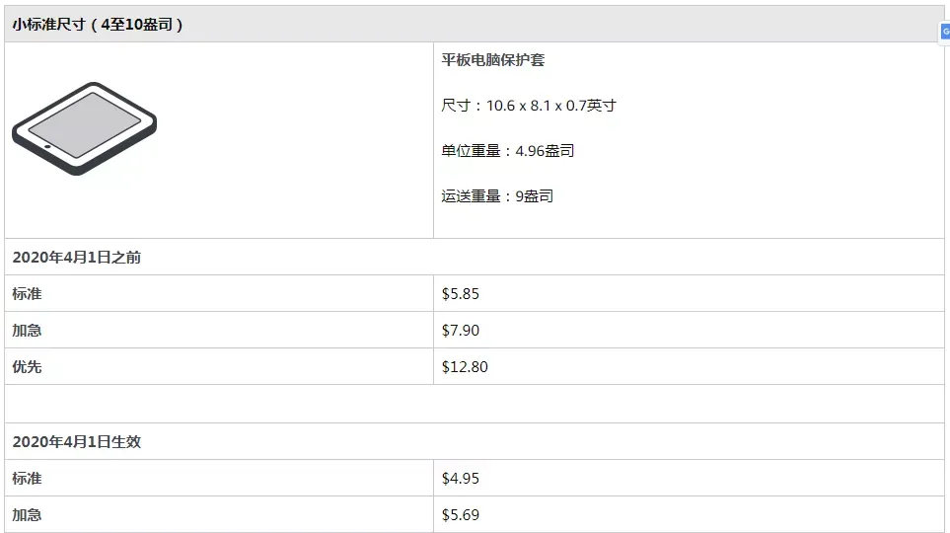This screenshot has width=950, height=533.
Task: Click the 标准 label before April 1
Action: [x=27, y=293]
